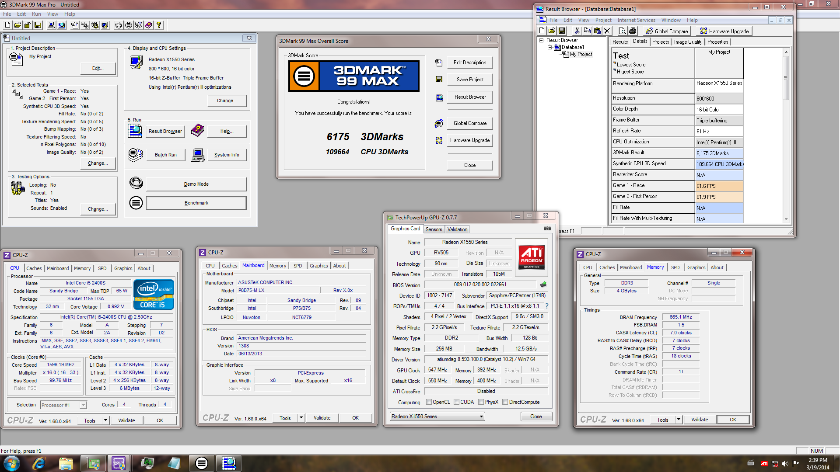
Task: Click the Demo Mode button
Action: [196, 184]
